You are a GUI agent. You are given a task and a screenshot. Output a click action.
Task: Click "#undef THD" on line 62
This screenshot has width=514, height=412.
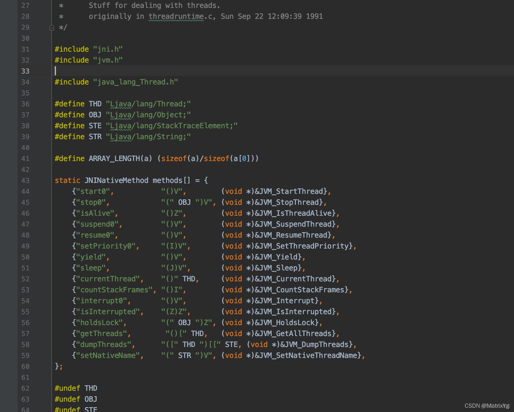tap(76, 388)
